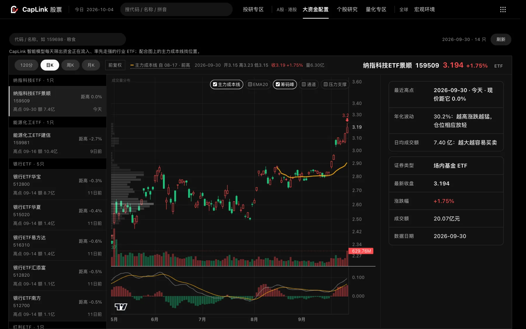Collapse the 银行ETF · 5只 group header
This screenshot has height=329, width=526.
[58, 164]
